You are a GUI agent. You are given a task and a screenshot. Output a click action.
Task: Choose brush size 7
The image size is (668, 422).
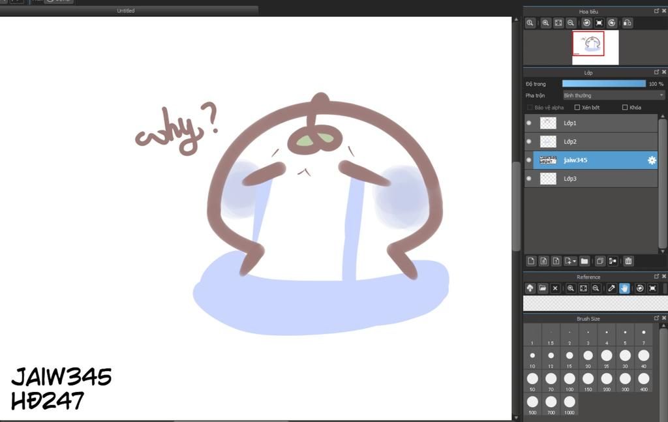644,335
